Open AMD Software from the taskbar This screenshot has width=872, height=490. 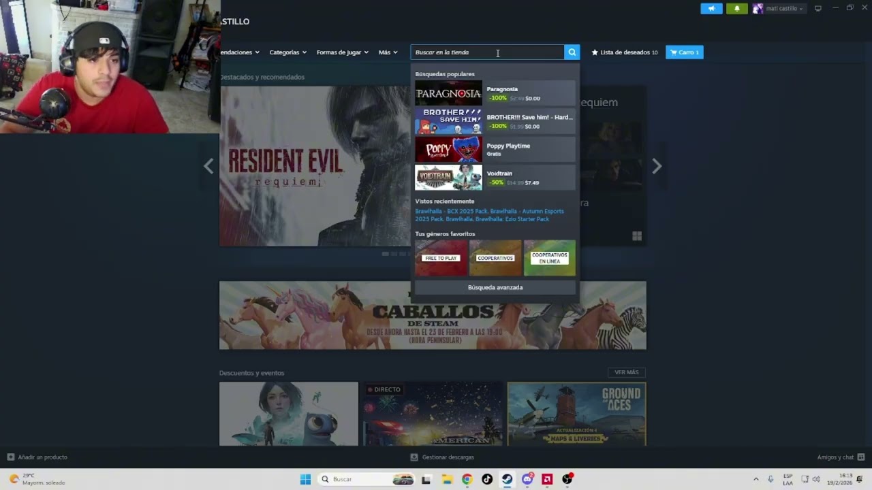(x=547, y=479)
